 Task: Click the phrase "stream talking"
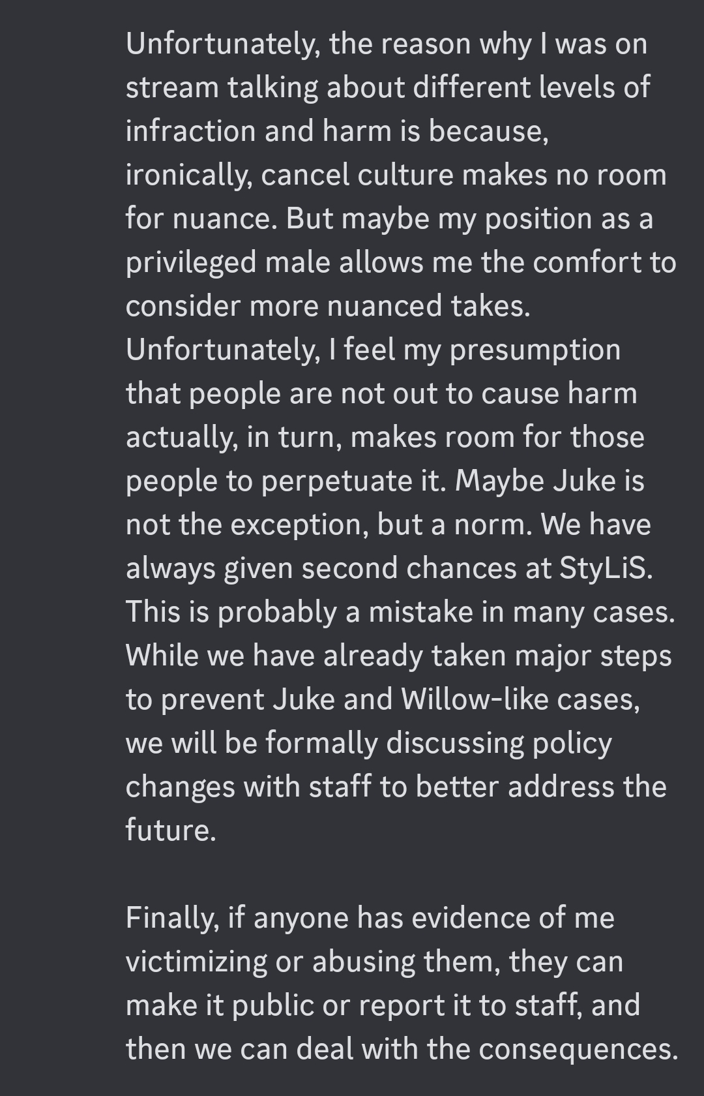click(222, 87)
